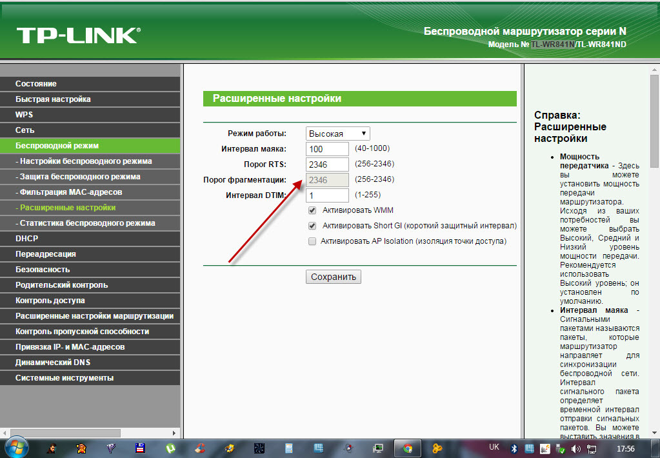Switch to the Chrome taskbar window
The height and width of the screenshot is (458, 660).
[x=407, y=448]
